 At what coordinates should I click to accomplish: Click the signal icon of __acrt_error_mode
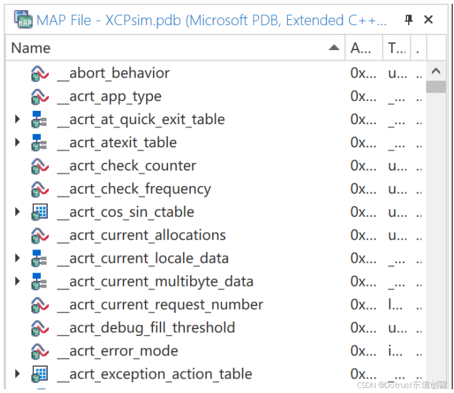40,352
